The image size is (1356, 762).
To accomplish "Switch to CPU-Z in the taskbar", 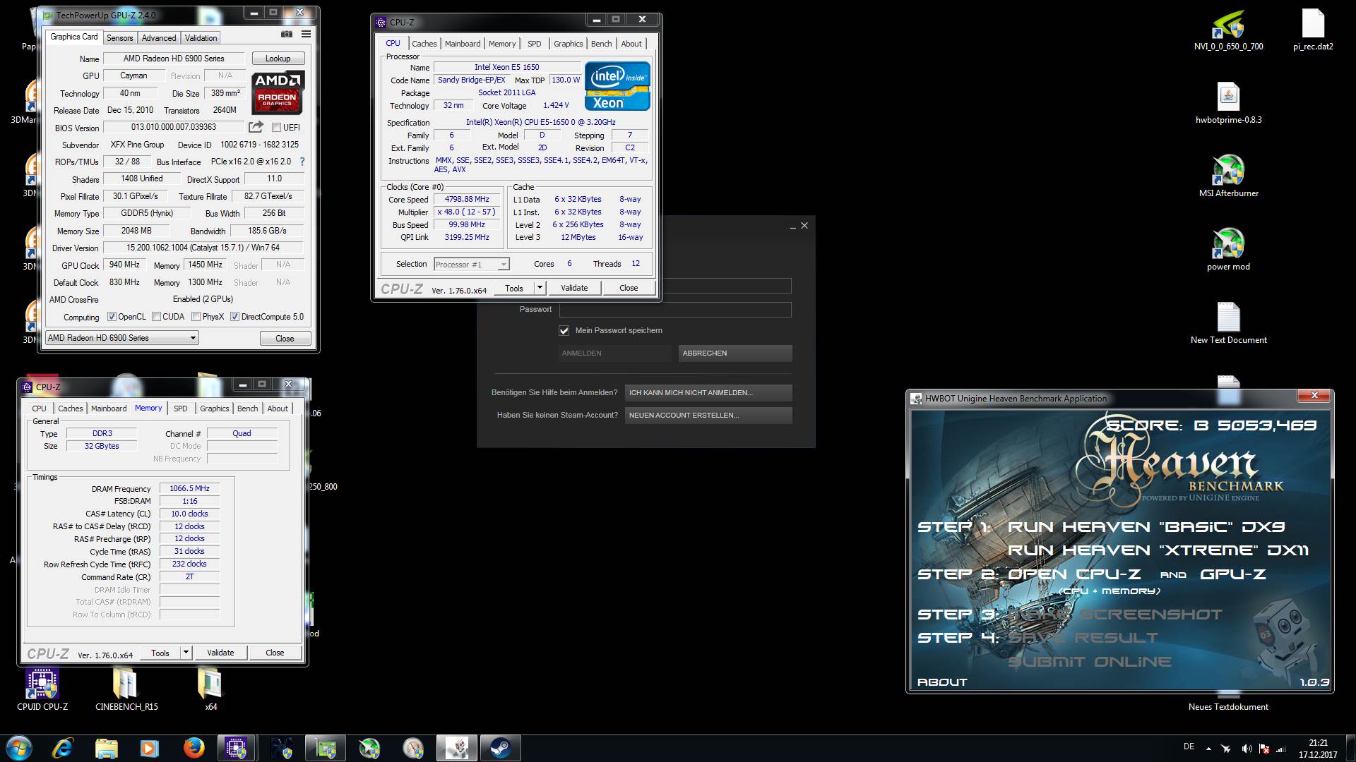I will pyautogui.click(x=237, y=748).
